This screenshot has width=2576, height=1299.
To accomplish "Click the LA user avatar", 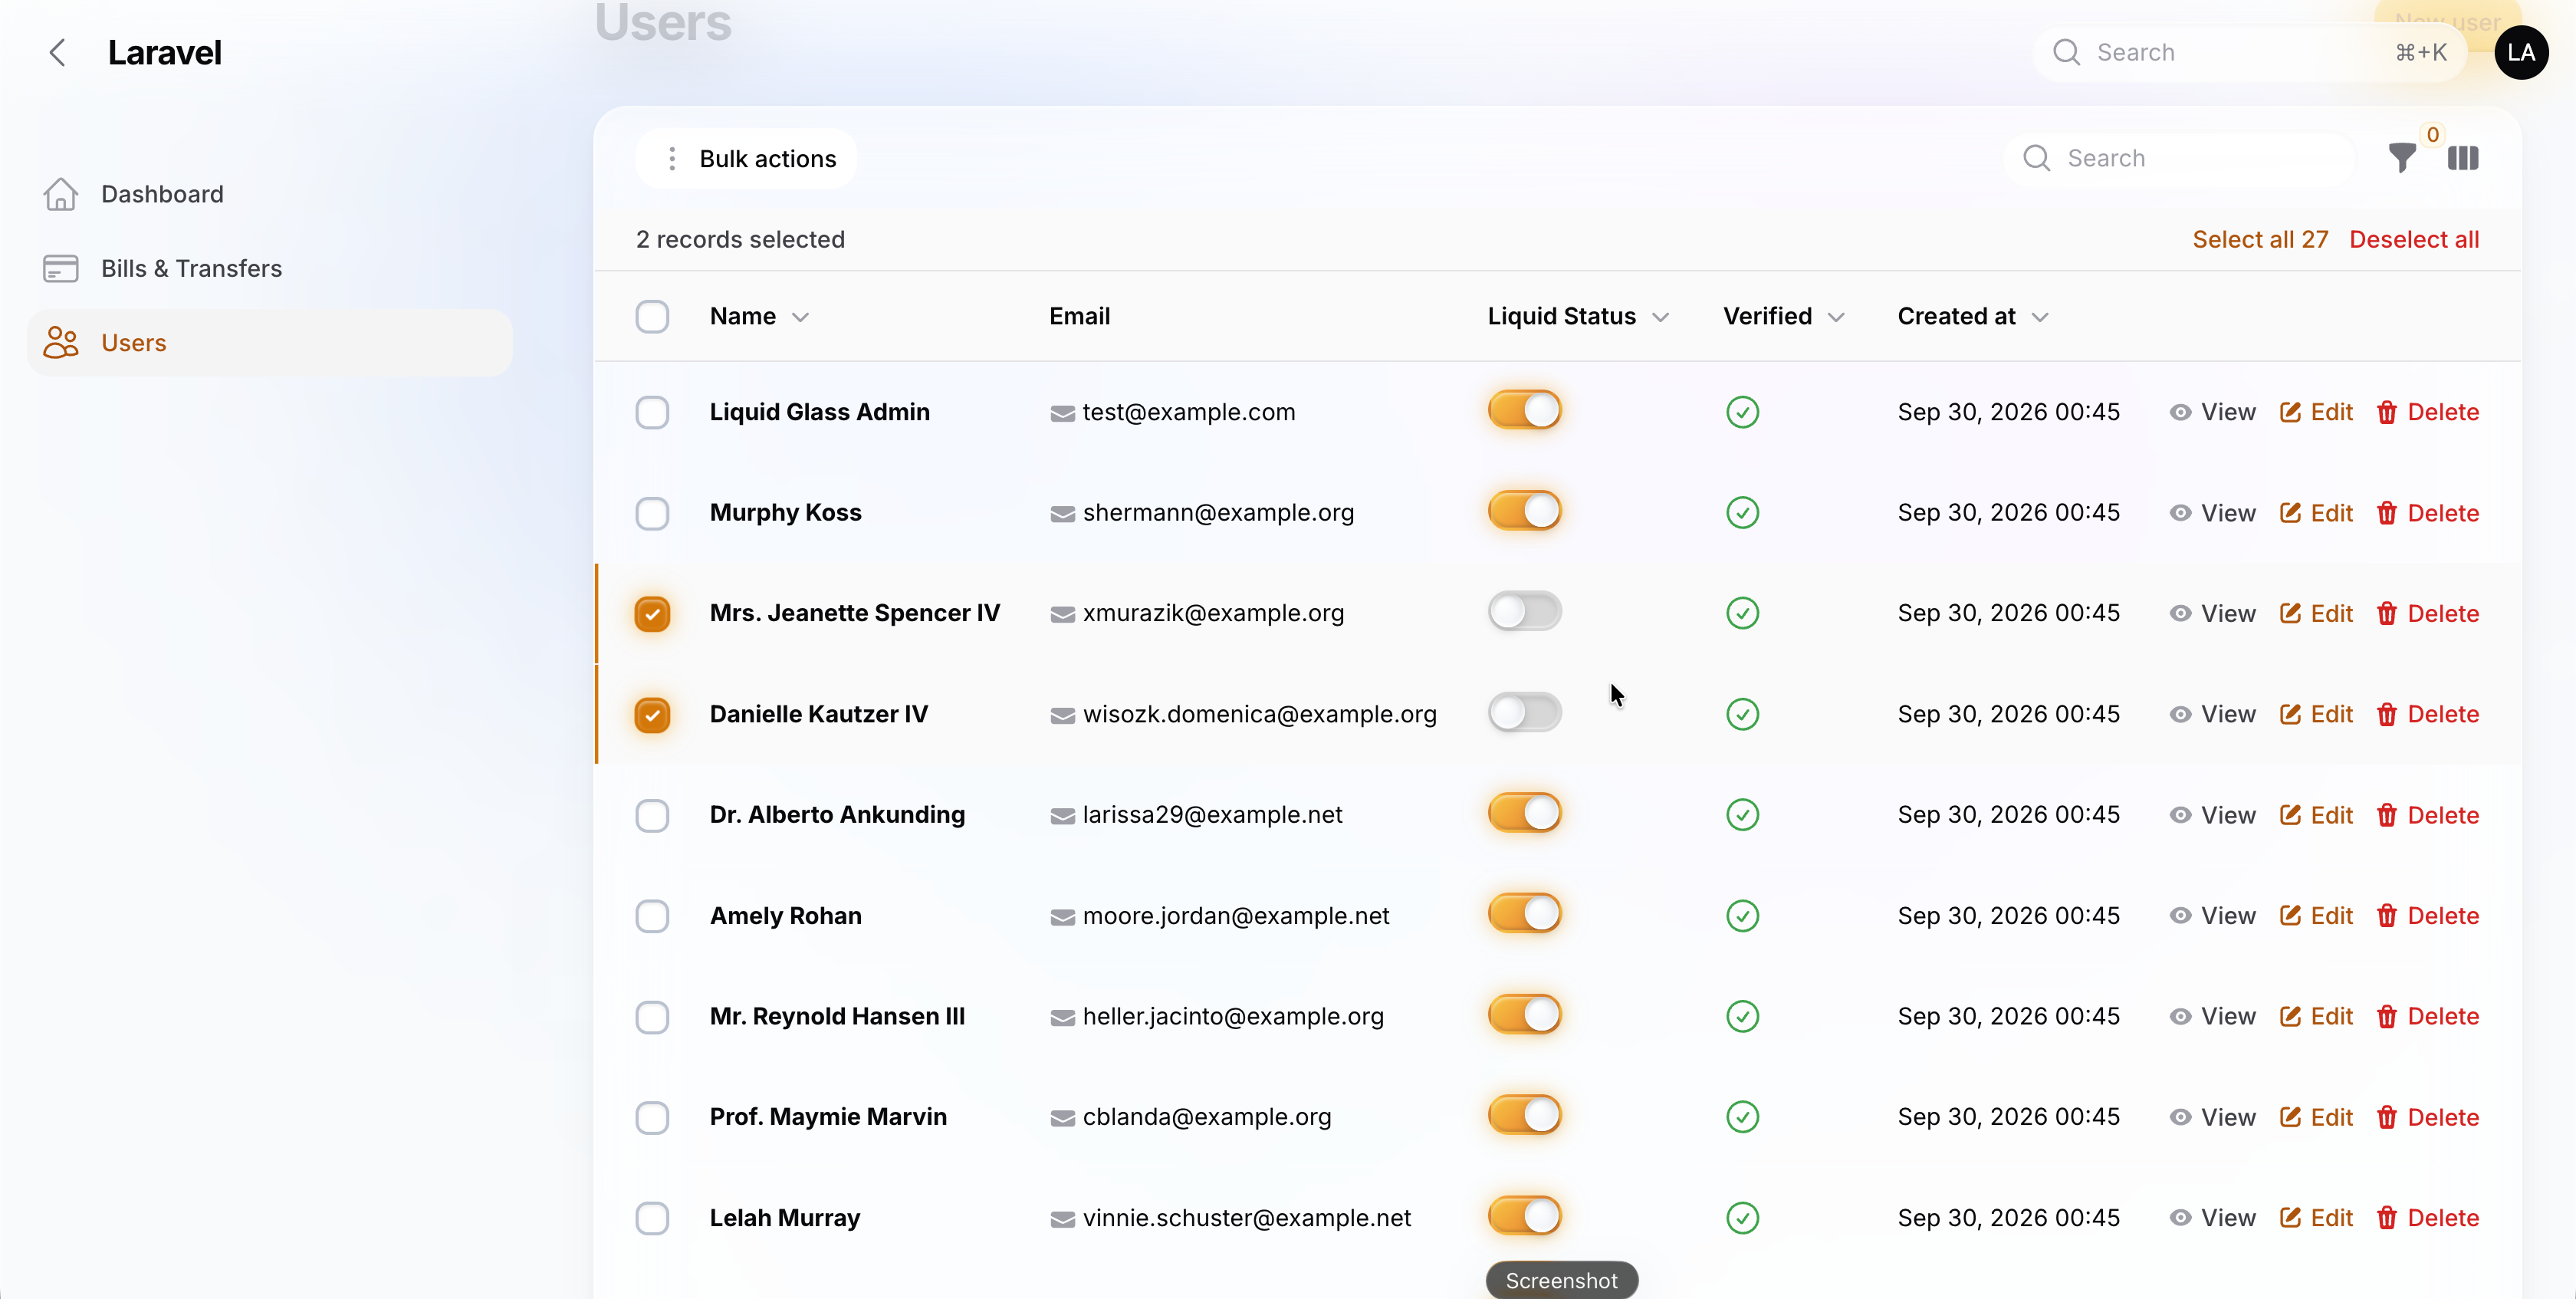I will coord(2521,53).
